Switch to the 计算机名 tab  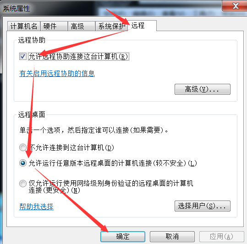click(x=24, y=26)
